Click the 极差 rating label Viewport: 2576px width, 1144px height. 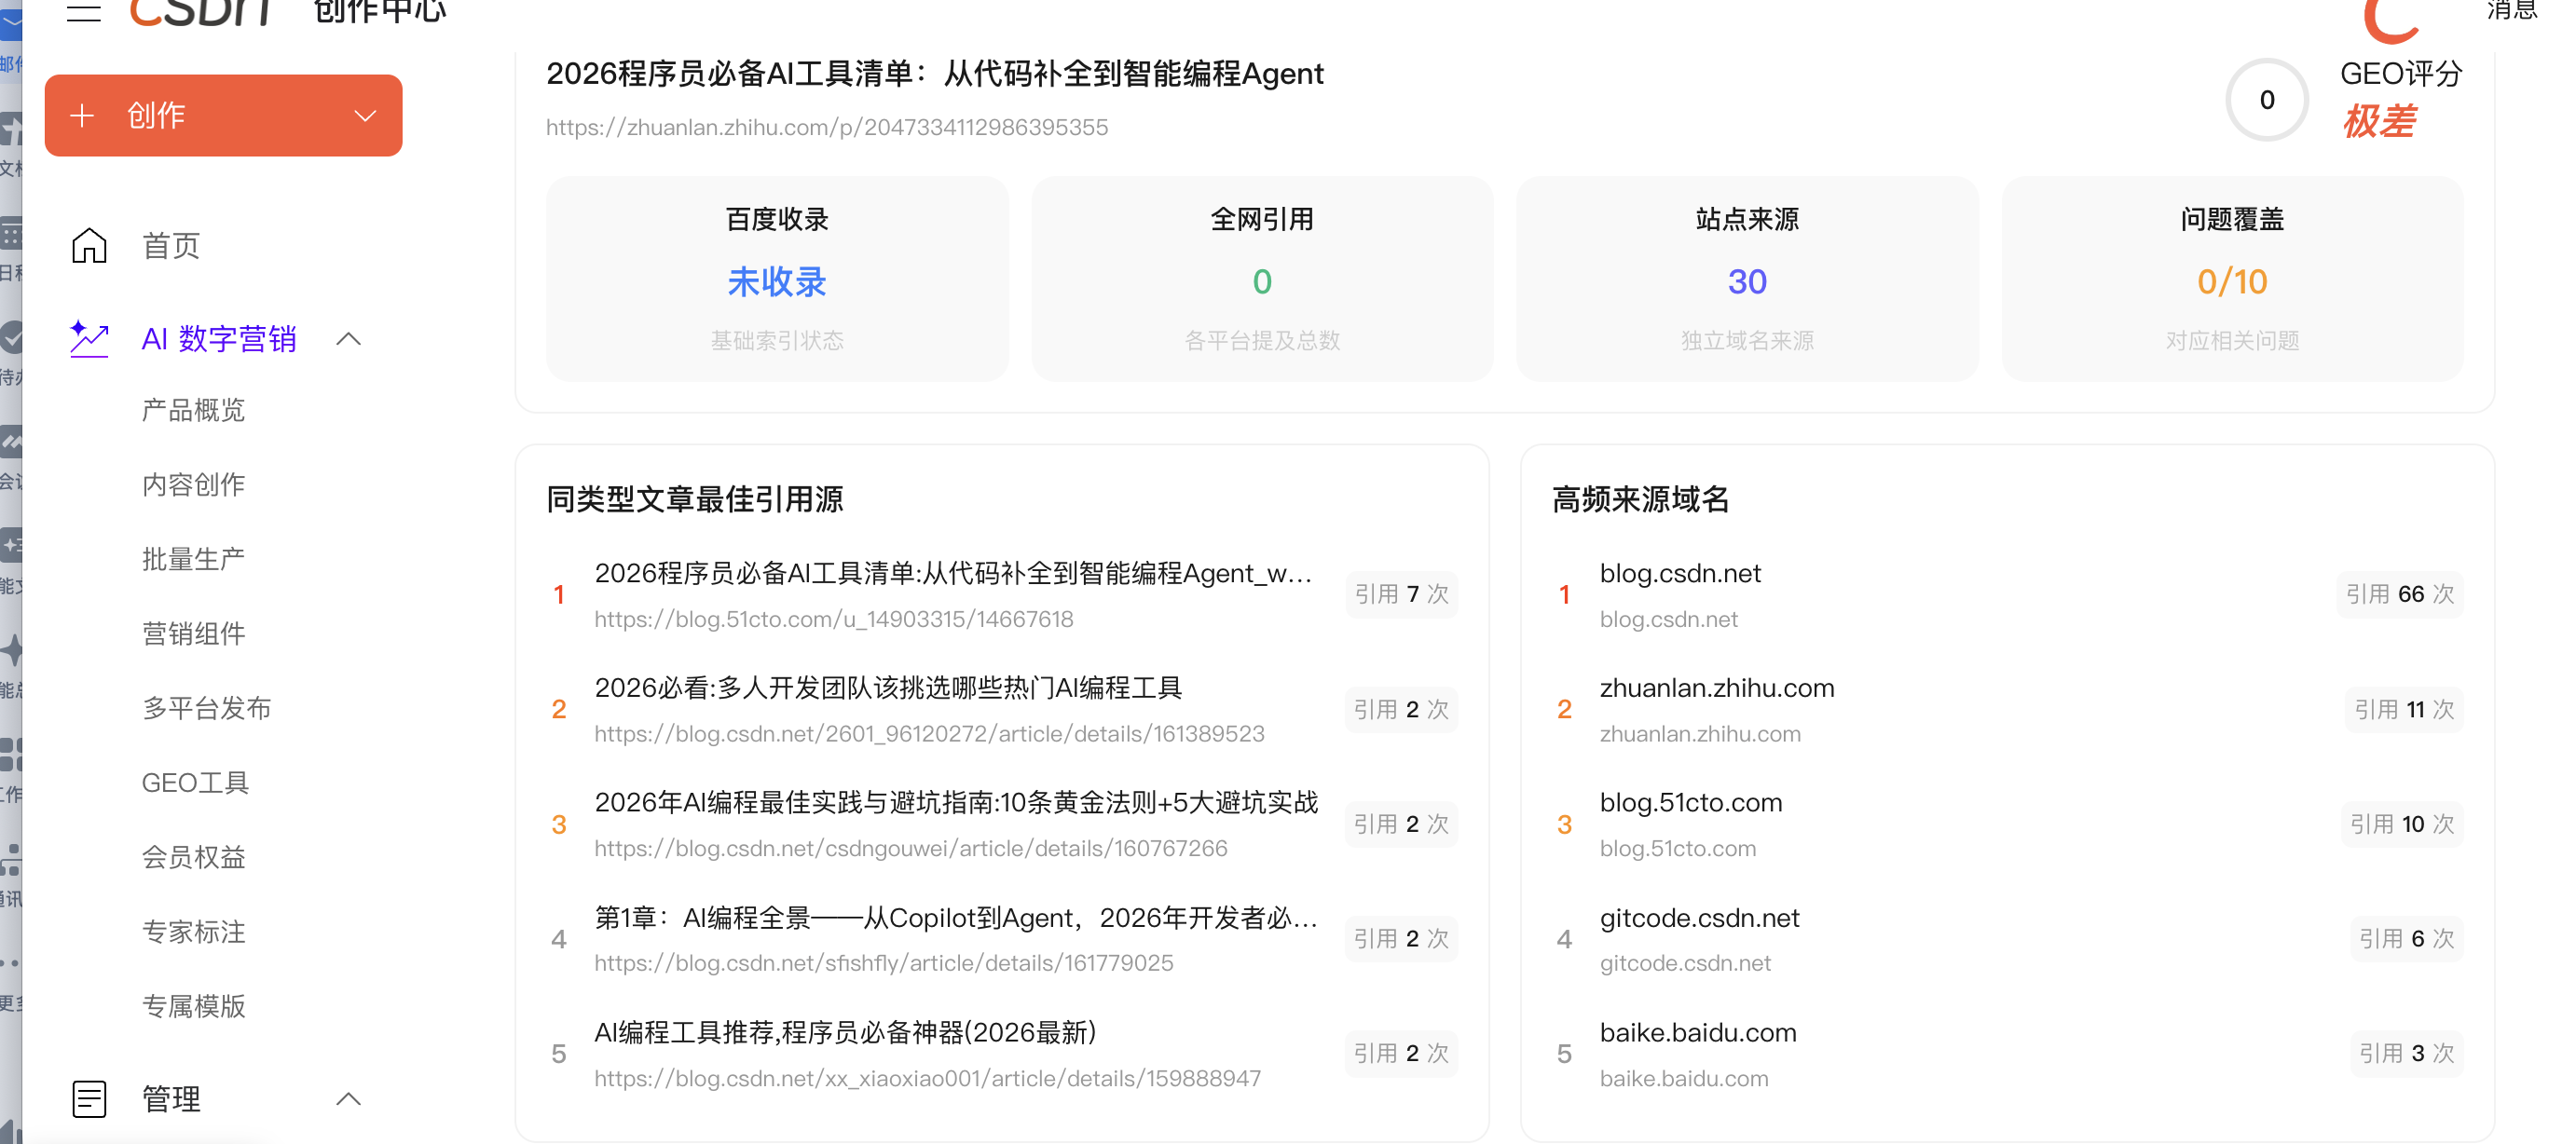pos(2379,122)
